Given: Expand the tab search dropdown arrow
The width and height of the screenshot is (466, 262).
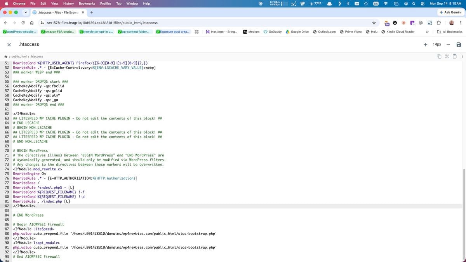Looking at the screenshot, I should tap(25, 12).
